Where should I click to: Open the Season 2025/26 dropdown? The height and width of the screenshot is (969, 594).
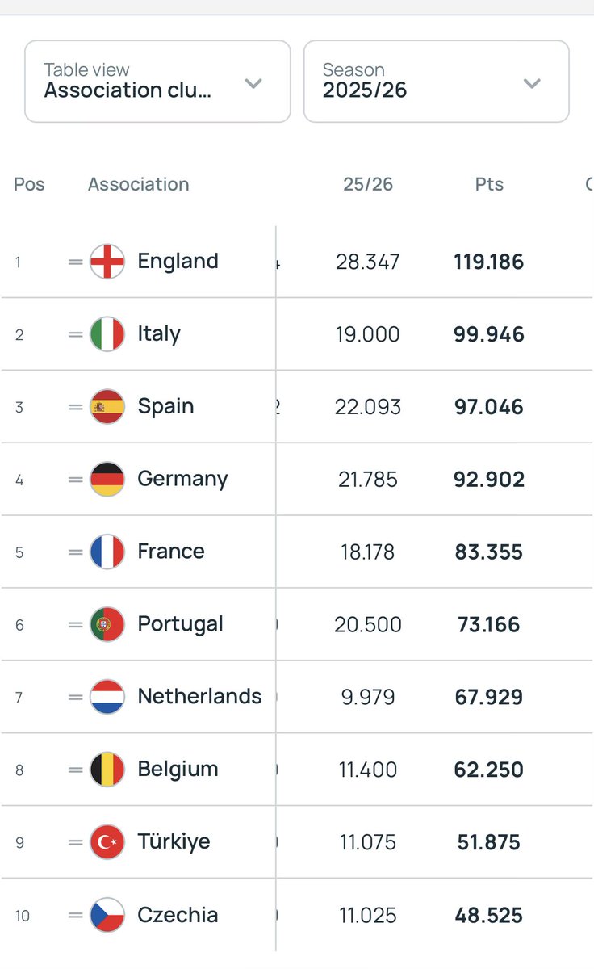point(437,82)
